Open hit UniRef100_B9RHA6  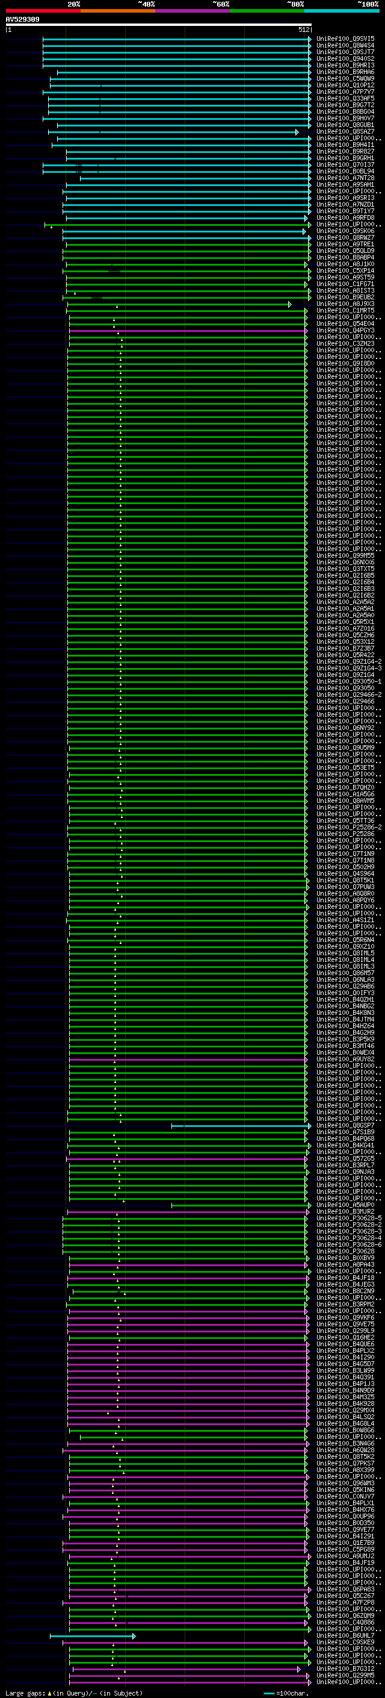345,72
